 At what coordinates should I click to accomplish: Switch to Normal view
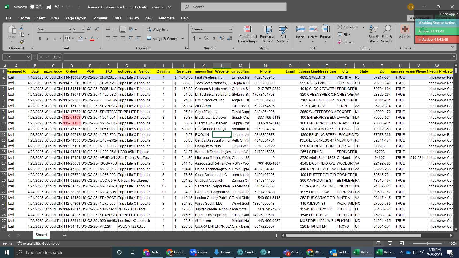(x=379, y=243)
